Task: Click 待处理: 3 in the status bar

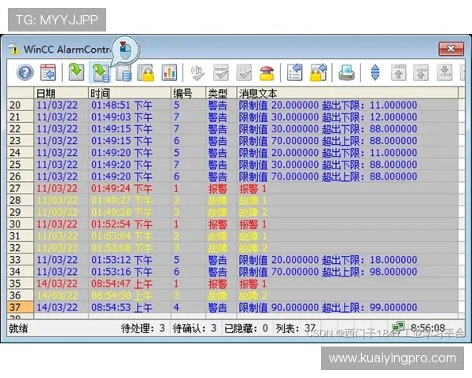Action: [x=143, y=328]
